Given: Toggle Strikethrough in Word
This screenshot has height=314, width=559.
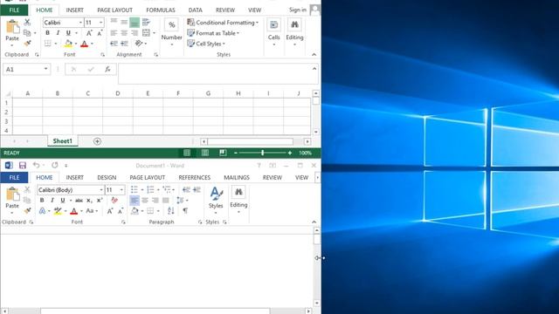Looking at the screenshot, I should pyautogui.click(x=79, y=201).
